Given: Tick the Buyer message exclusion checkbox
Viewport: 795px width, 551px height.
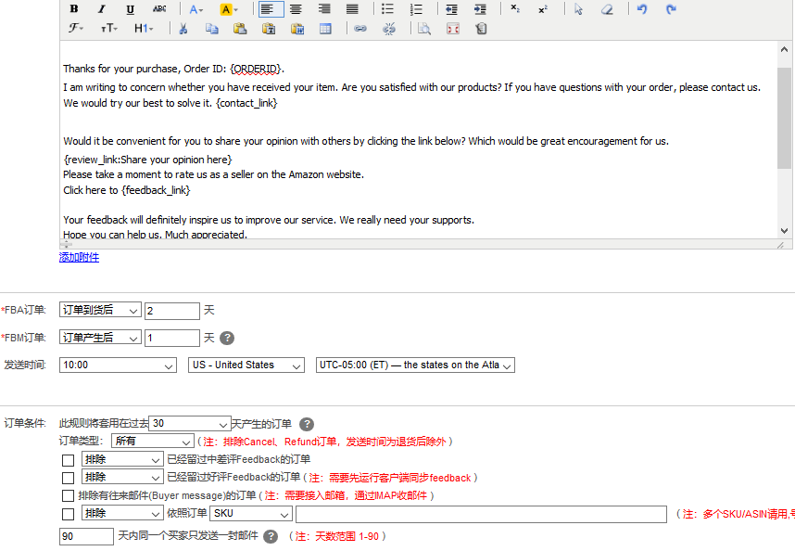Looking at the screenshot, I should 68,496.
